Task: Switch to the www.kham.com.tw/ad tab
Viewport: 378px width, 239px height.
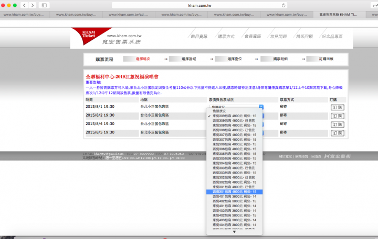Action: tap(129, 15)
